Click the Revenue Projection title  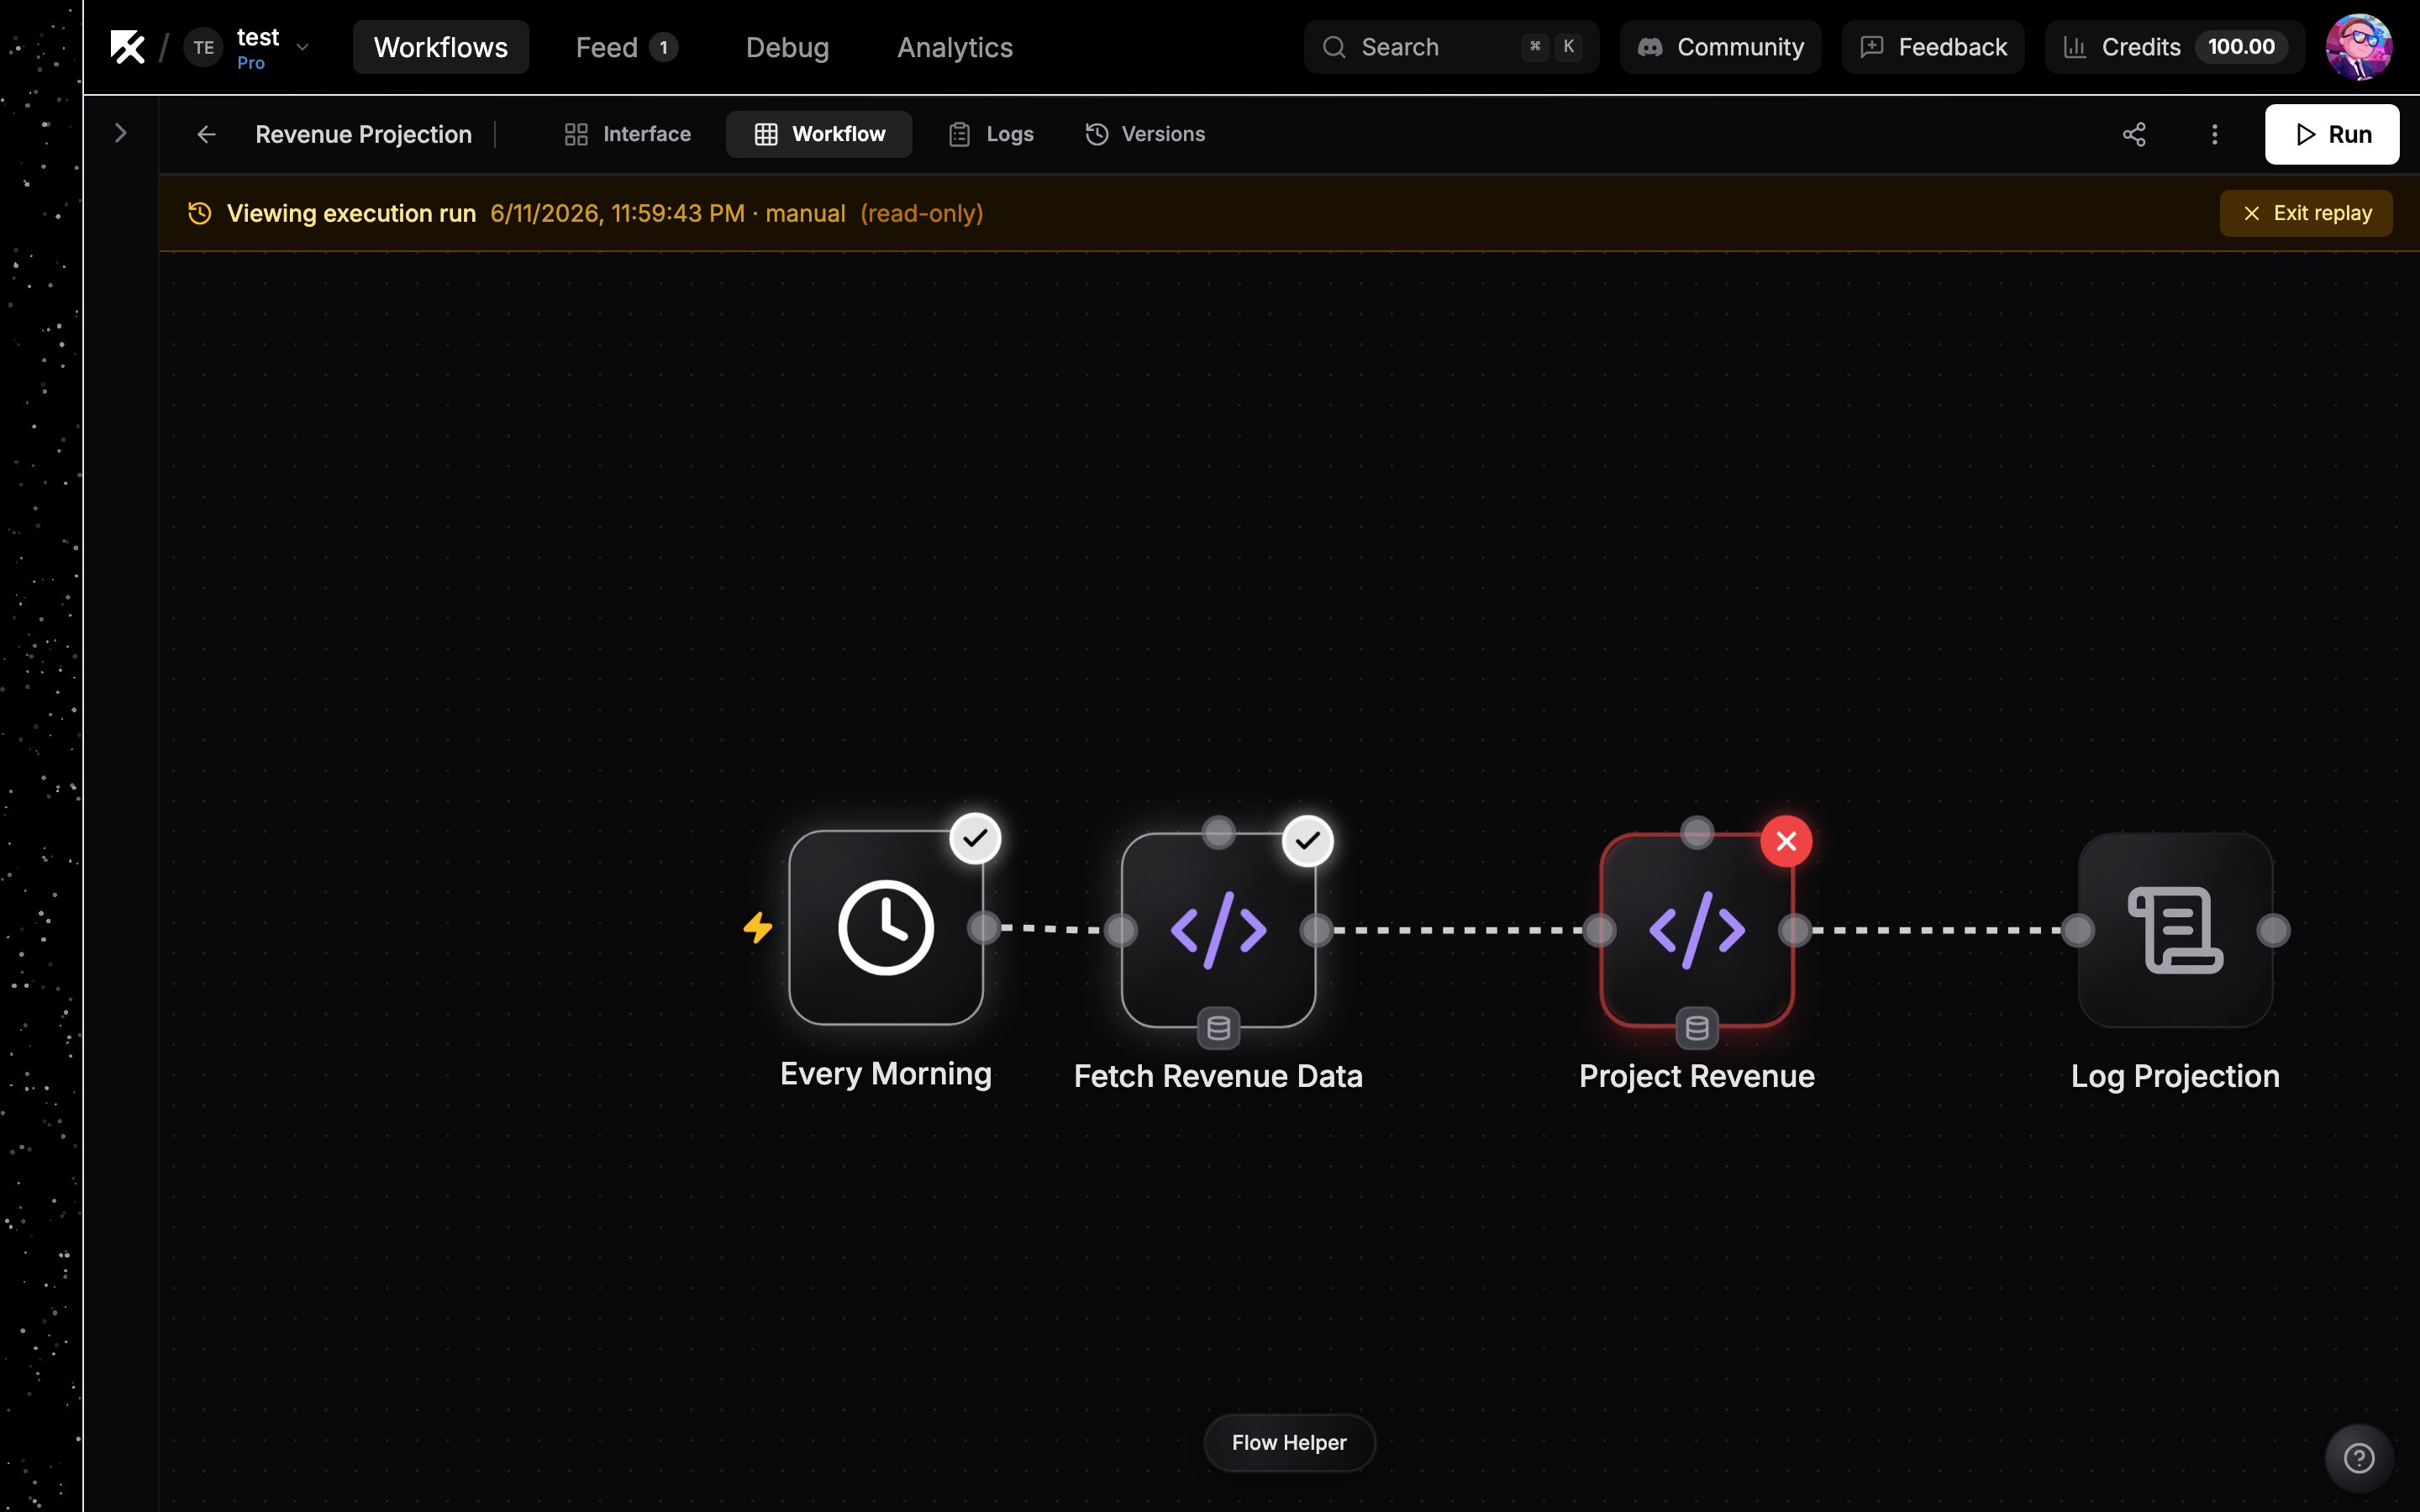[x=363, y=134]
